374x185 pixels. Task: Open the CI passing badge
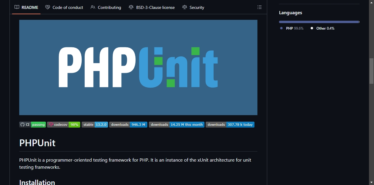coord(33,125)
